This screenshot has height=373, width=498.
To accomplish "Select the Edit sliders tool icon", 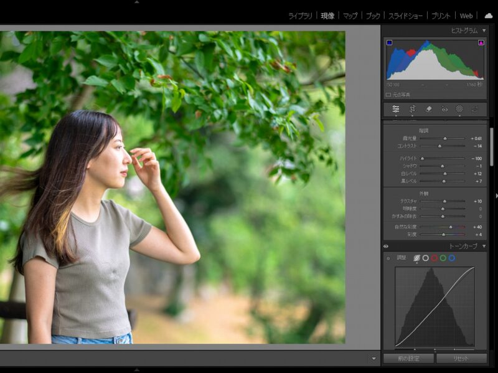I will click(395, 109).
